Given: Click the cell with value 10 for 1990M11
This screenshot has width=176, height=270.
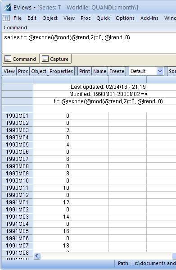Looking at the screenshot, I should coord(52,188).
